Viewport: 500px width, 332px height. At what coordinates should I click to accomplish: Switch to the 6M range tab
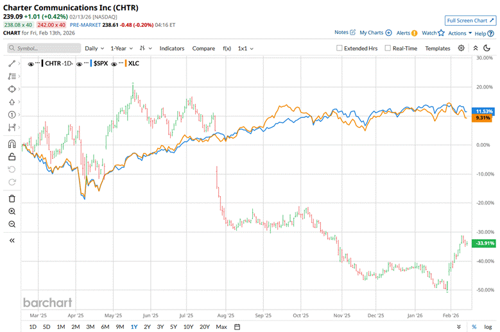[x=105, y=327]
